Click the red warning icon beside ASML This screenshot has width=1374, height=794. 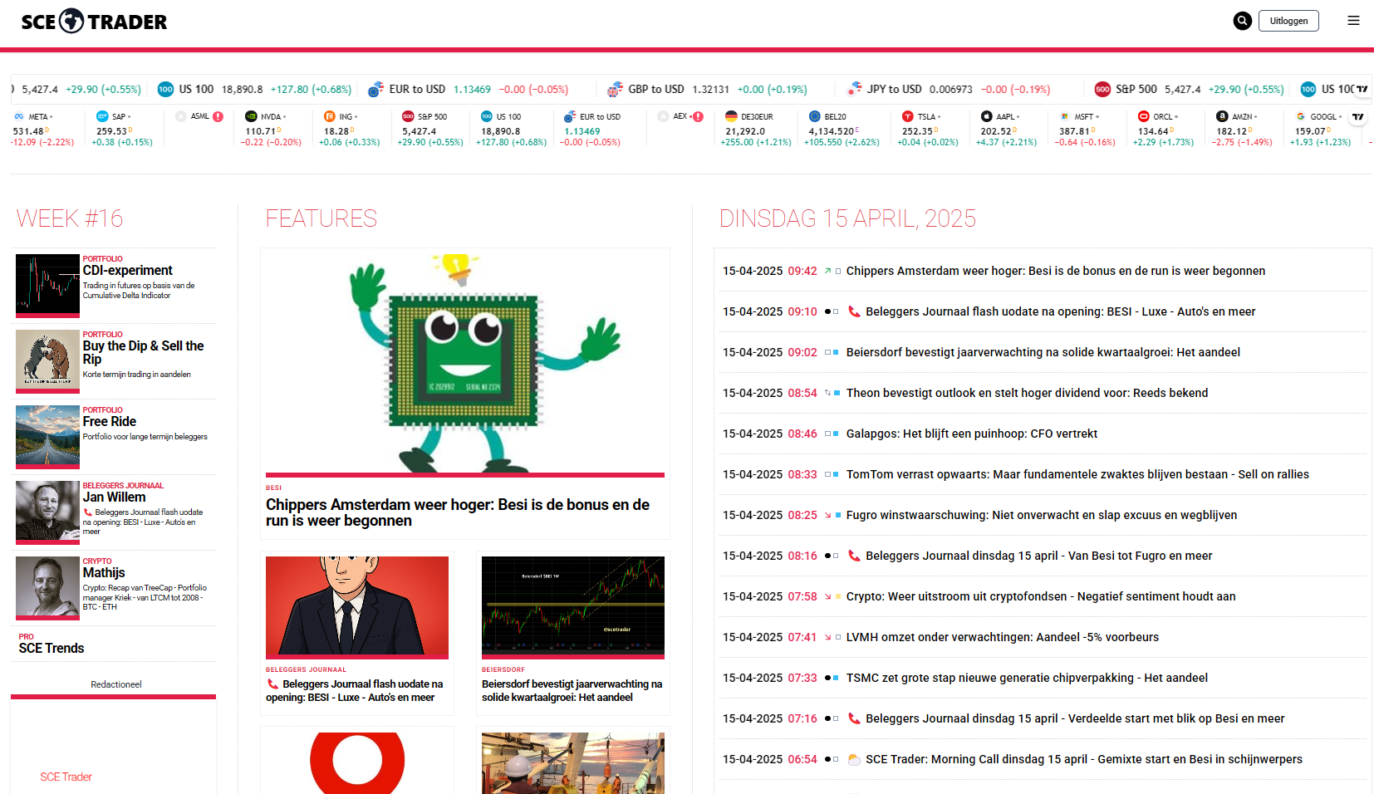click(218, 116)
